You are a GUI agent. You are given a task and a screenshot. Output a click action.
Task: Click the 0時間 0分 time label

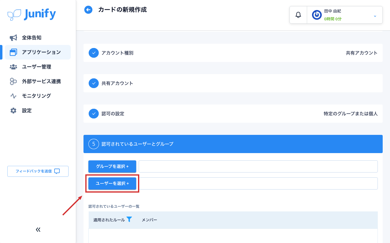pyautogui.click(x=333, y=19)
